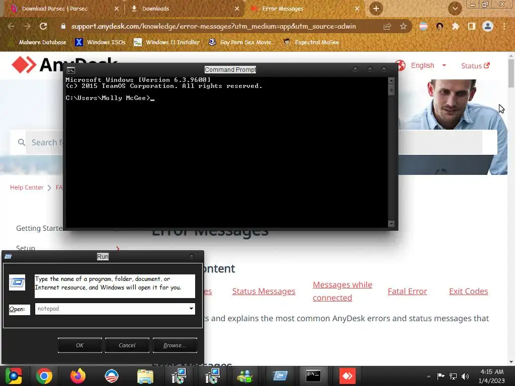
Task: Click Cancel in the Run dialog
Action: [127, 345]
